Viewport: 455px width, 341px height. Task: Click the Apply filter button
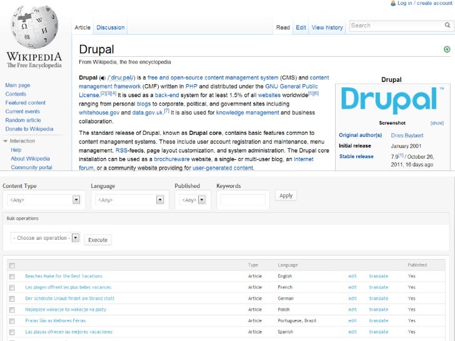click(286, 195)
